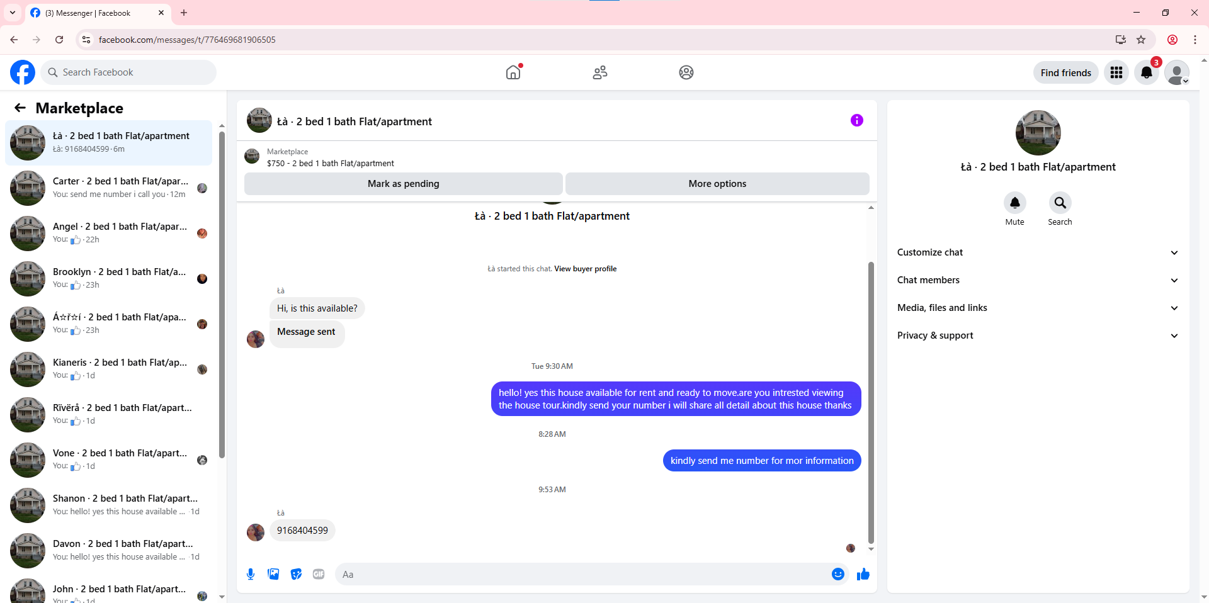Image resolution: width=1209 pixels, height=603 pixels.
Task: Expand Media, files and links section
Action: pos(1038,308)
